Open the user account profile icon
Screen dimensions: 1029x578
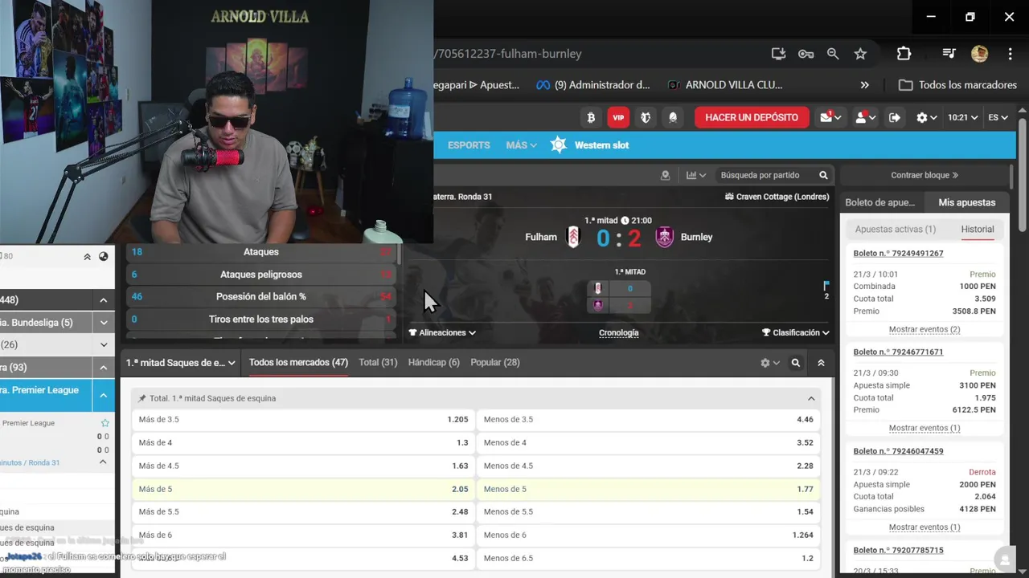865,117
